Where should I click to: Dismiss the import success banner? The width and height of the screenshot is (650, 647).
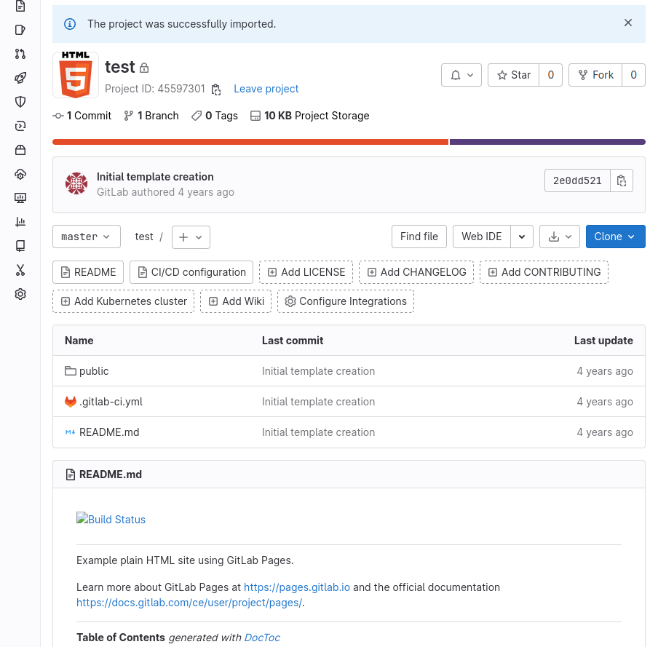[x=627, y=23]
